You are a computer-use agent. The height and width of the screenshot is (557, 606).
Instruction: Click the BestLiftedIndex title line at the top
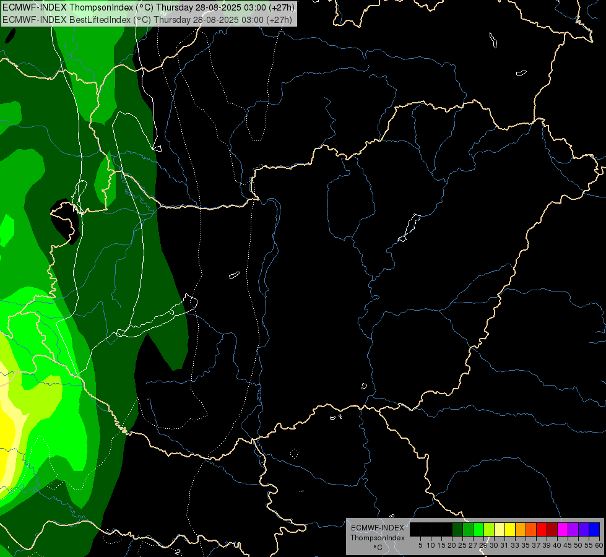[x=147, y=19]
